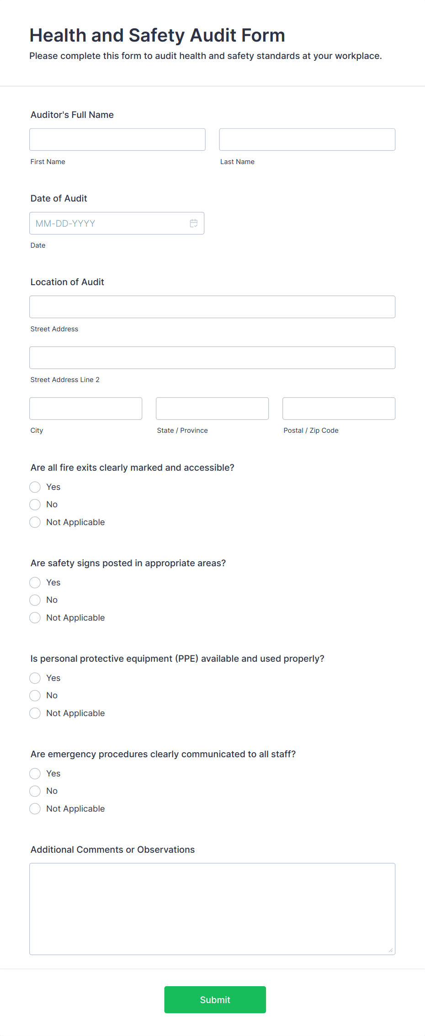Click the Last Name input field

[307, 139]
